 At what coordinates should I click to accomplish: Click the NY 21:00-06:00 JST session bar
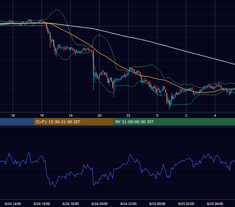pos(174,122)
